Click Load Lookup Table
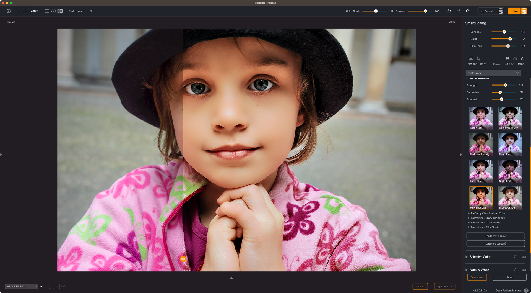This screenshot has height=293, width=531. 495,236
